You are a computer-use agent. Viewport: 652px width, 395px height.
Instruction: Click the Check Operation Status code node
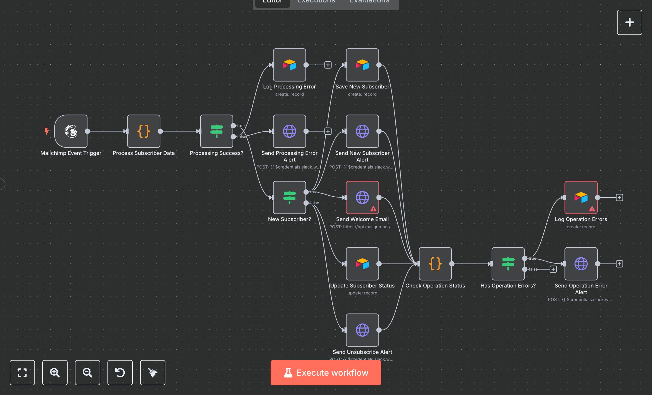pos(435,264)
